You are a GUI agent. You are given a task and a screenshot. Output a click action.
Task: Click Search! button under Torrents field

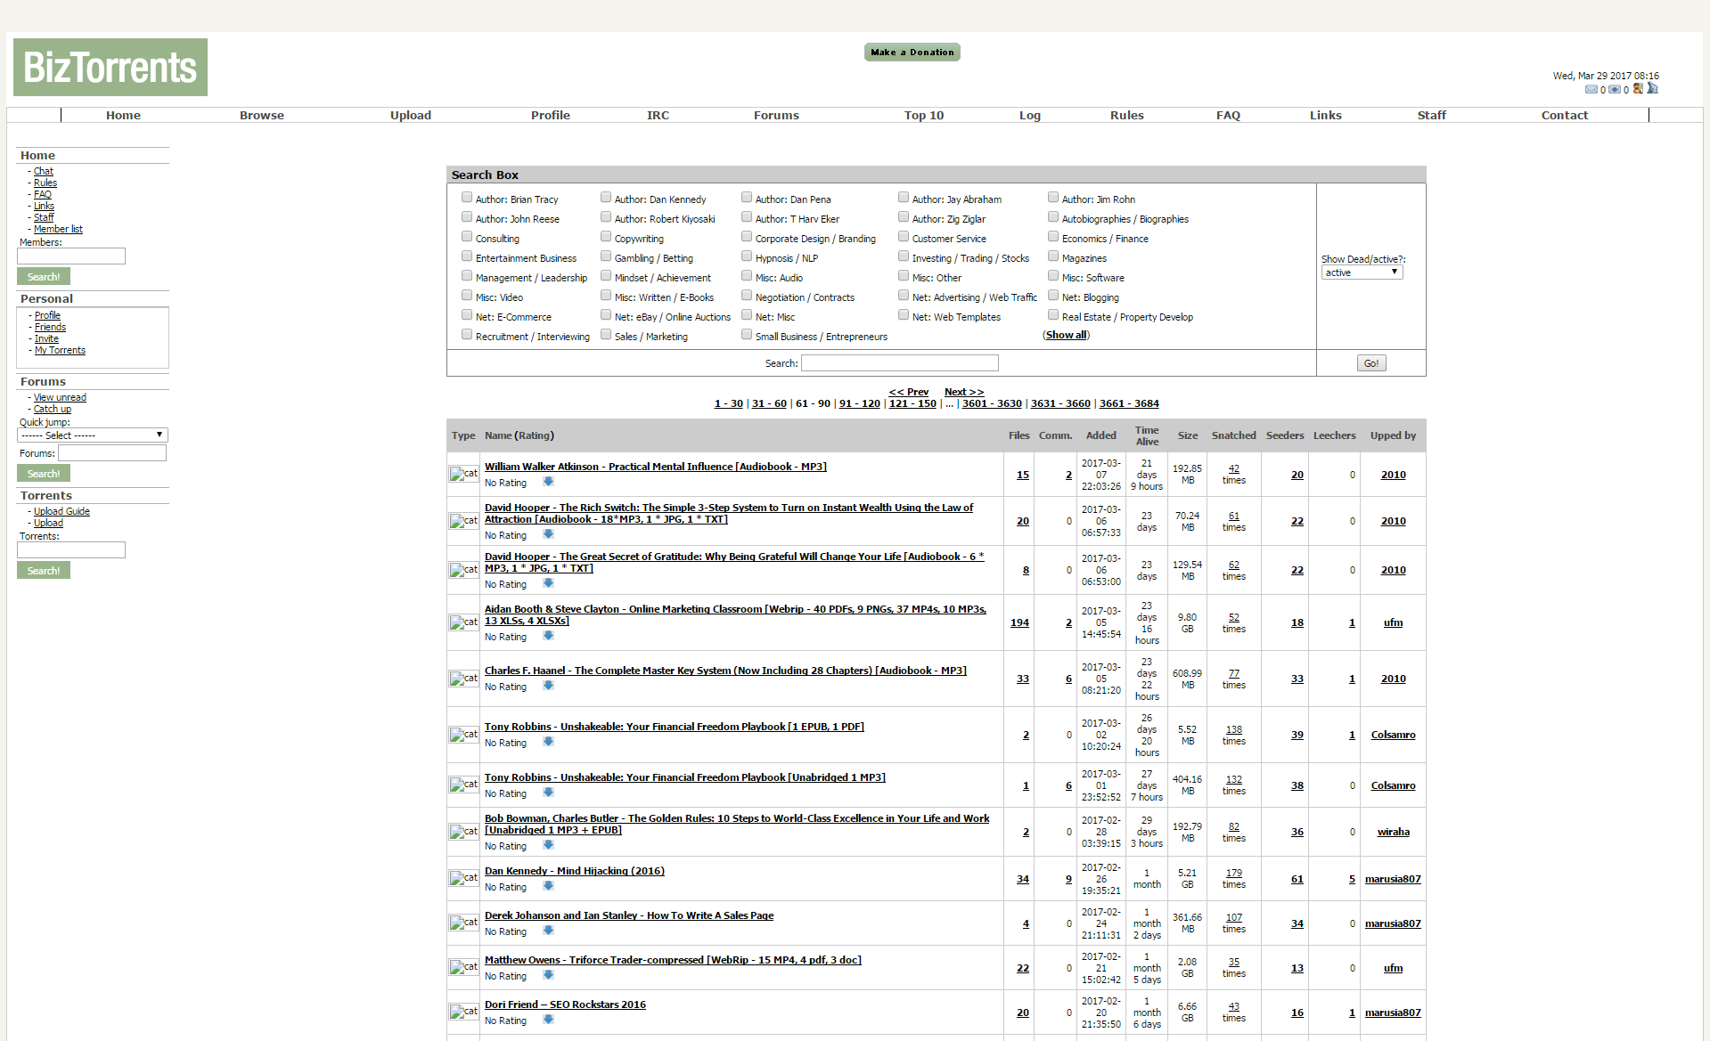(44, 571)
